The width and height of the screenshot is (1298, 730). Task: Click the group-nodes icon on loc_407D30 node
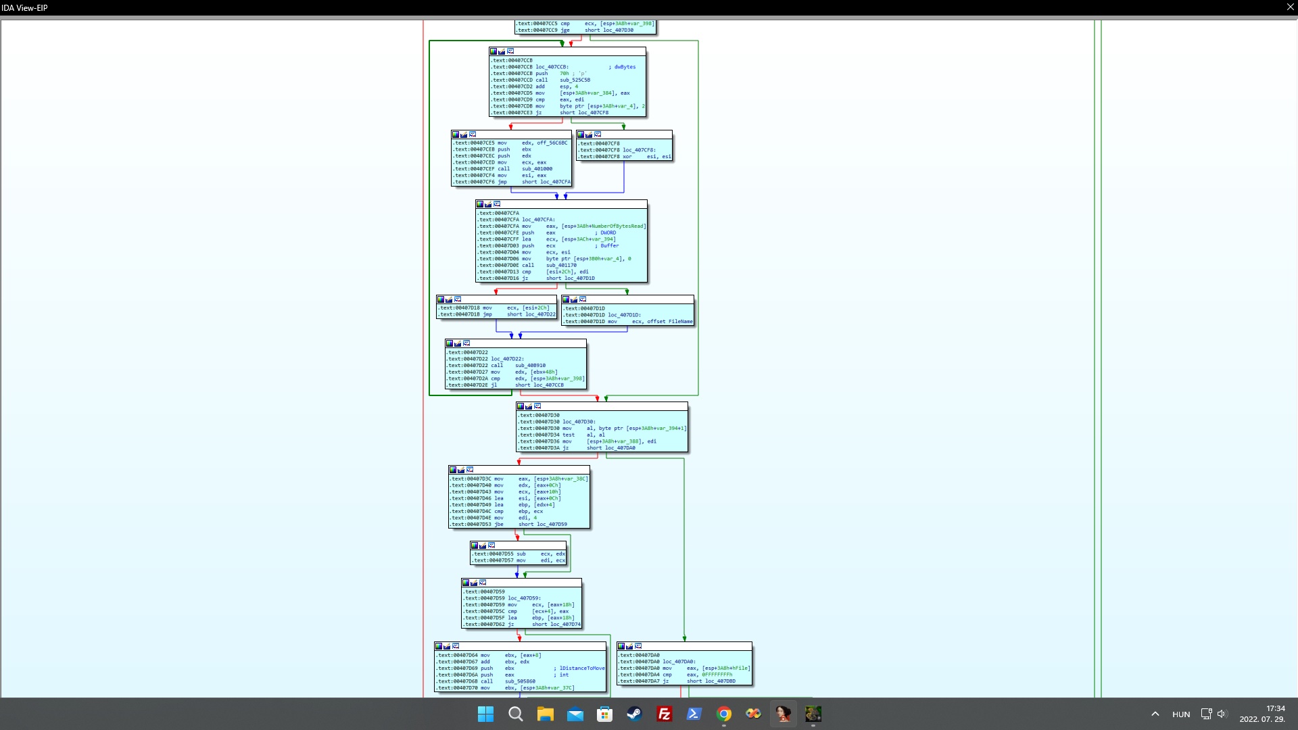pos(537,406)
